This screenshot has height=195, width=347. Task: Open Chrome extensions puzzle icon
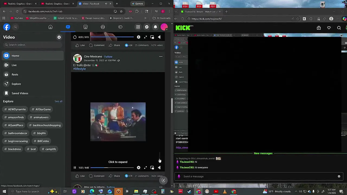click(x=137, y=11)
